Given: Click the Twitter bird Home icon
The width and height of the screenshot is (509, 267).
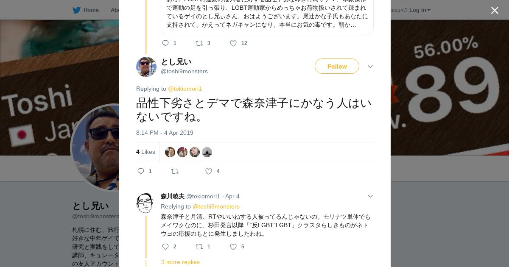Looking at the screenshot, I should click(x=76, y=10).
